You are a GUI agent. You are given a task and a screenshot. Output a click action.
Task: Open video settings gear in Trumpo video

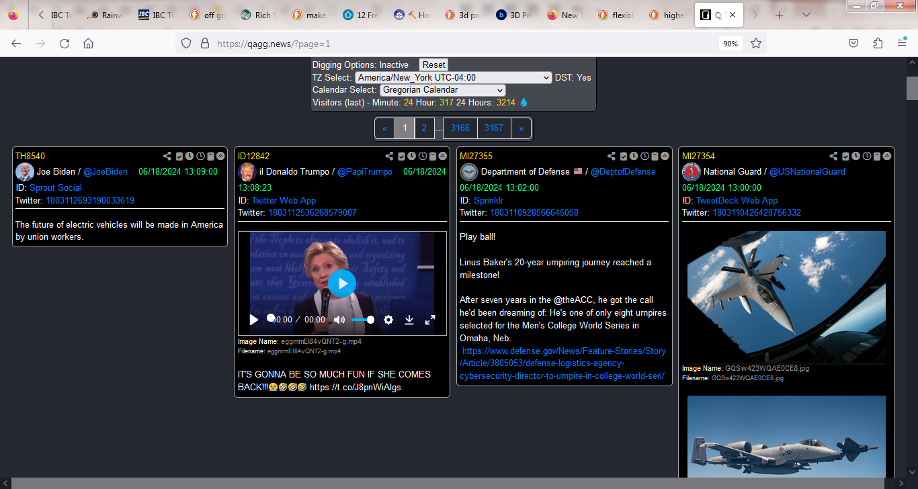(388, 320)
